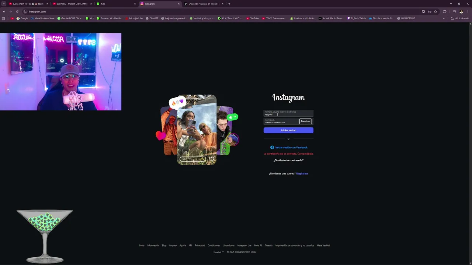472x265 pixels.
Task: Open Atomic Habits Reso... bookmark
Action: tap(331, 18)
